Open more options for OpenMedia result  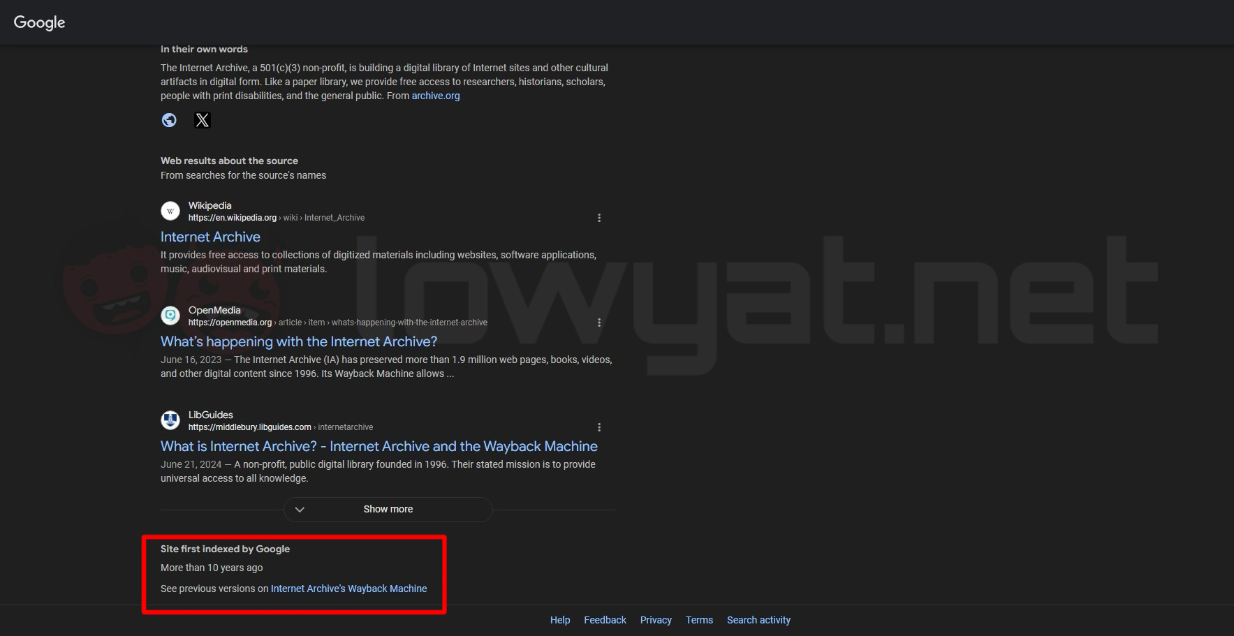(599, 323)
